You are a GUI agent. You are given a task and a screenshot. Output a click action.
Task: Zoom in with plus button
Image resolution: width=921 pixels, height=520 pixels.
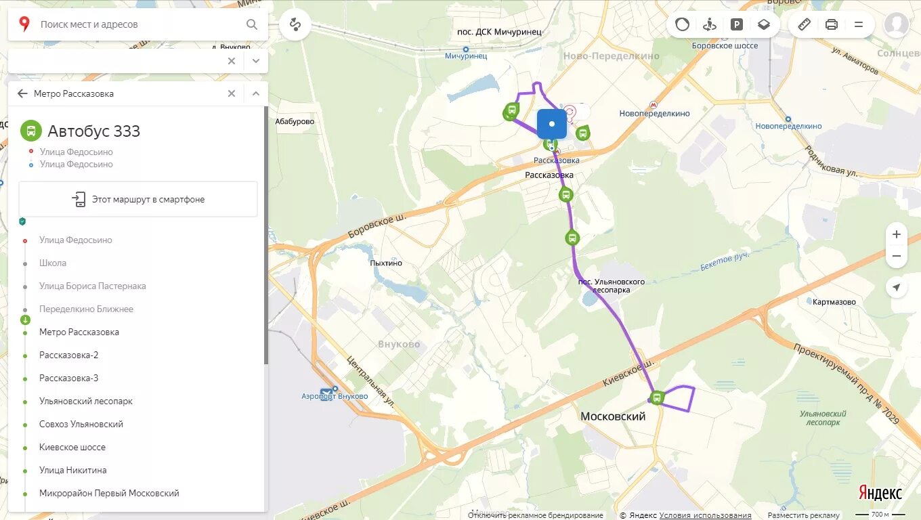tap(897, 234)
